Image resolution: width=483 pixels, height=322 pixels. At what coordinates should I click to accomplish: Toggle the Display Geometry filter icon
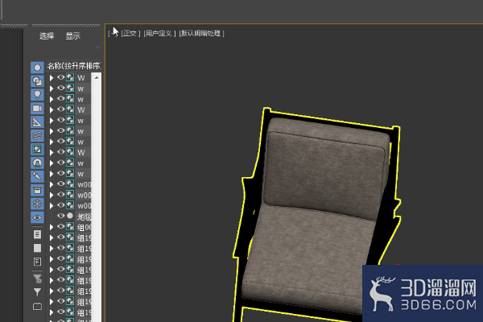[x=37, y=68]
